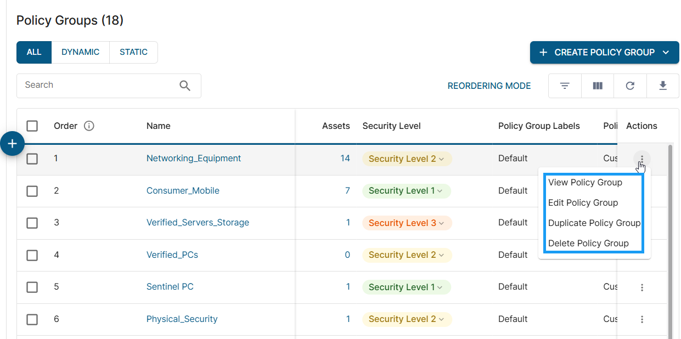Click the filter icon in the toolbar
This screenshot has width=681, height=339.
pyautogui.click(x=564, y=86)
